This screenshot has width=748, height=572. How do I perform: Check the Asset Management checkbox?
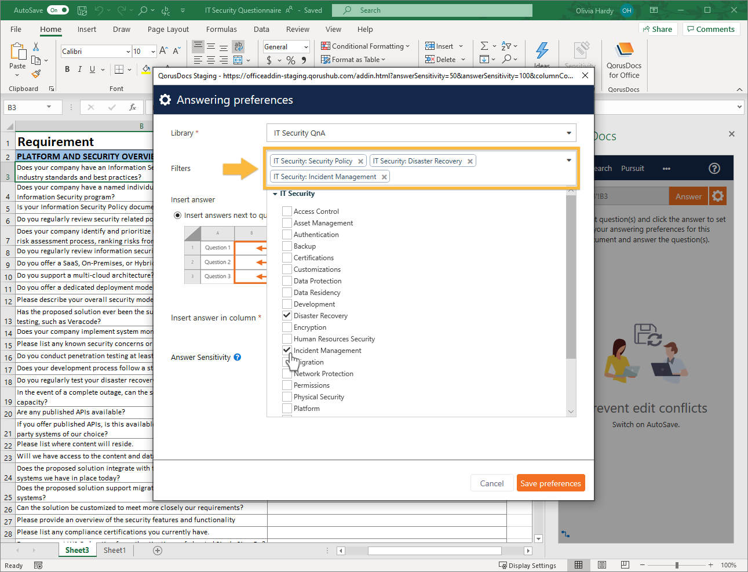[287, 223]
